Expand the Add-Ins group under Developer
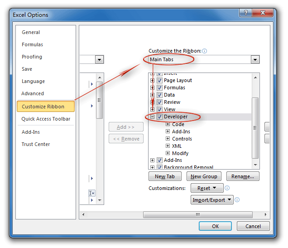 [168, 131]
